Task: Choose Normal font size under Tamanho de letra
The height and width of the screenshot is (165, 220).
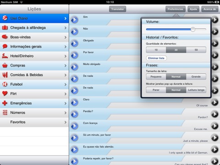Action: (176, 77)
